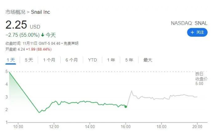Open the 最大 range tab
The image size is (213, 134).
[x=148, y=60]
